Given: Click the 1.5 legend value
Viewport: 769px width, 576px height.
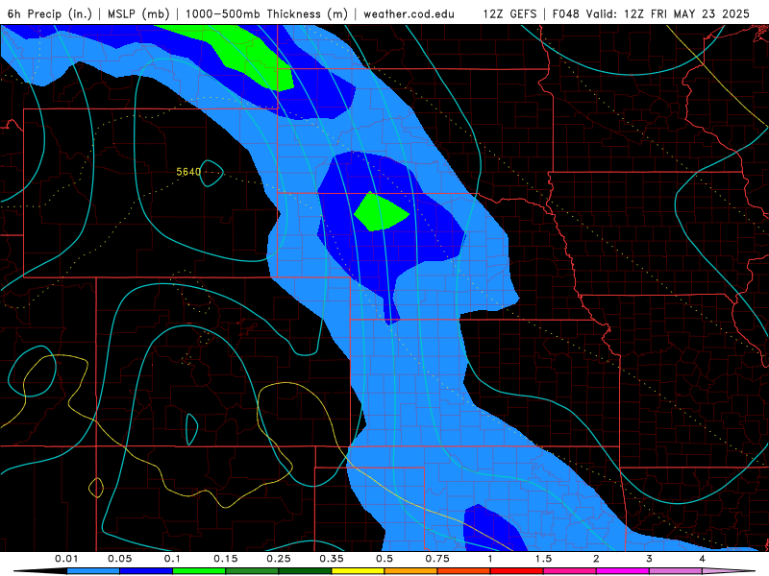Looking at the screenshot, I should (x=543, y=559).
